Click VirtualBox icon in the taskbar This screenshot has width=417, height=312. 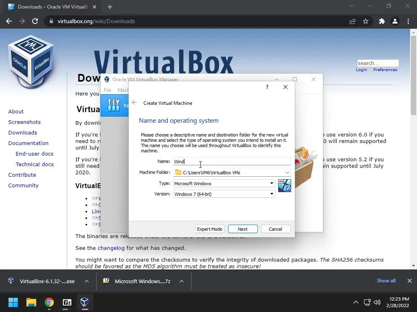[x=85, y=302]
